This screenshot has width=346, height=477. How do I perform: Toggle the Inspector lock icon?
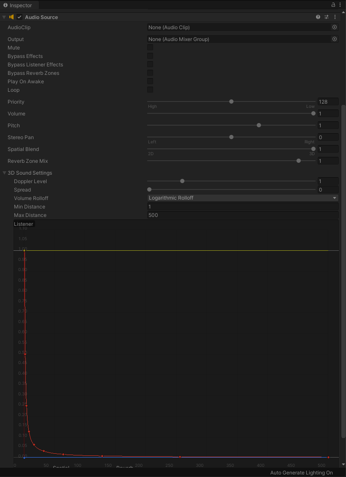(332, 5)
